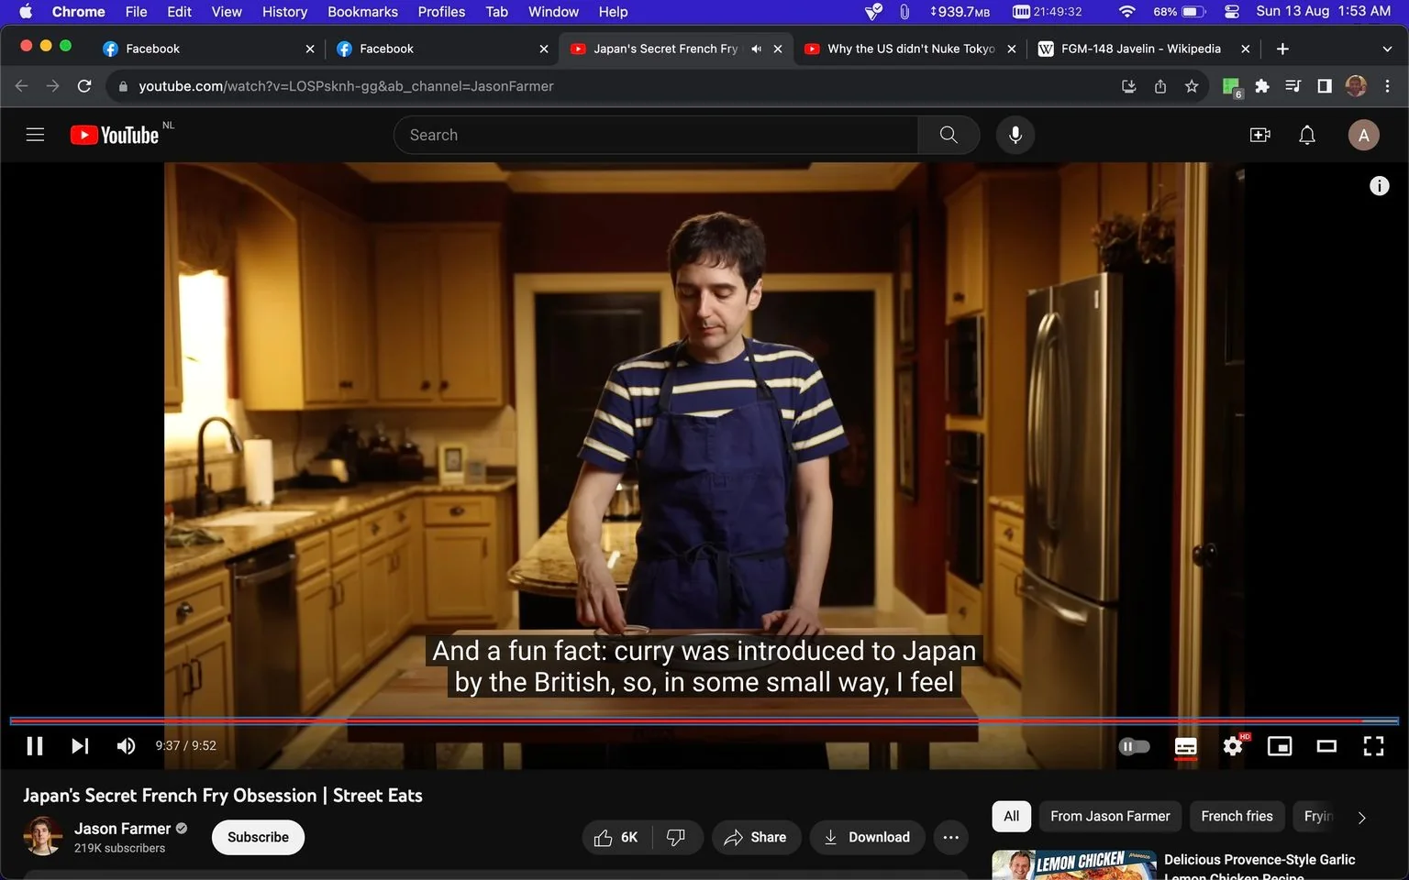
Task: Show video info cards icon
Action: [1379, 186]
